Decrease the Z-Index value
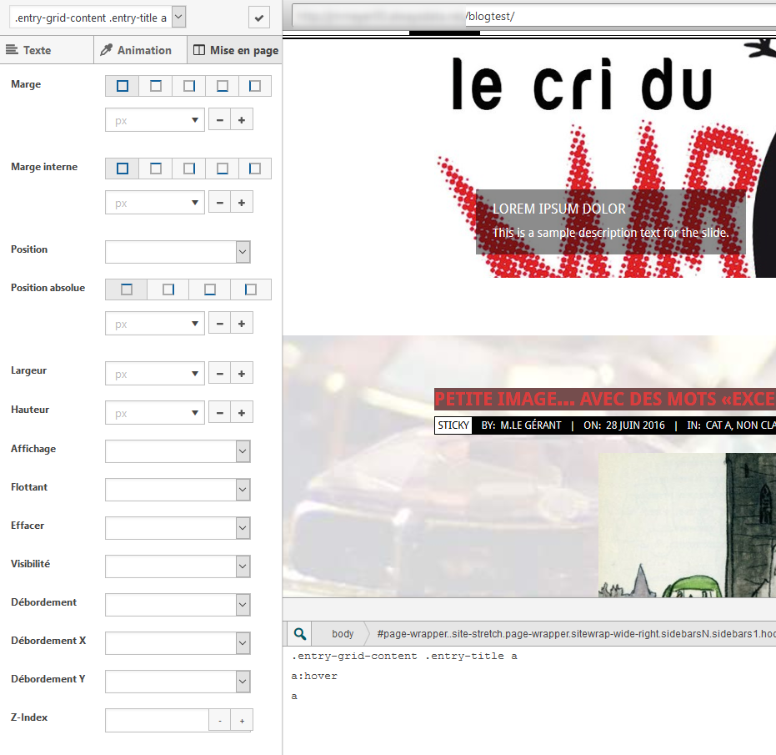 click(x=220, y=721)
